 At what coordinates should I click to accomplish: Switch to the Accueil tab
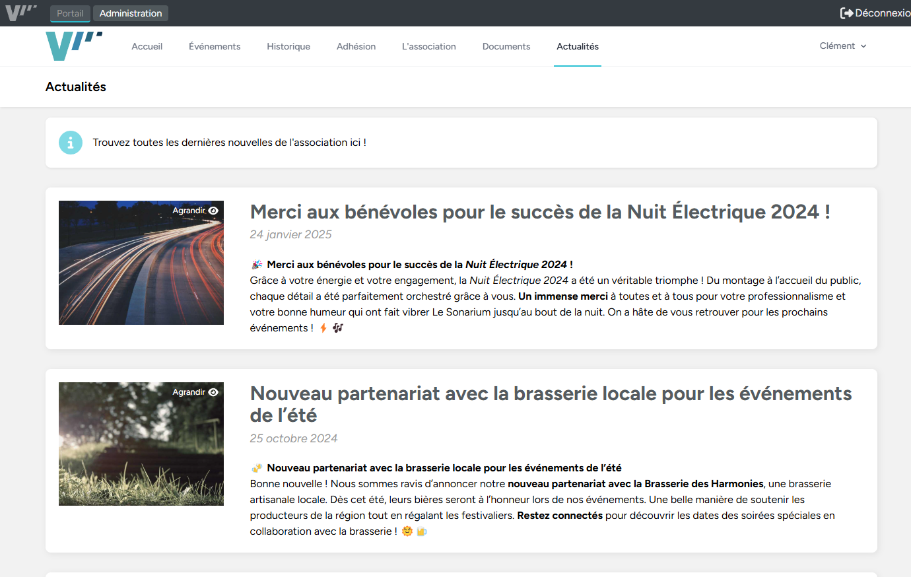pyautogui.click(x=147, y=46)
